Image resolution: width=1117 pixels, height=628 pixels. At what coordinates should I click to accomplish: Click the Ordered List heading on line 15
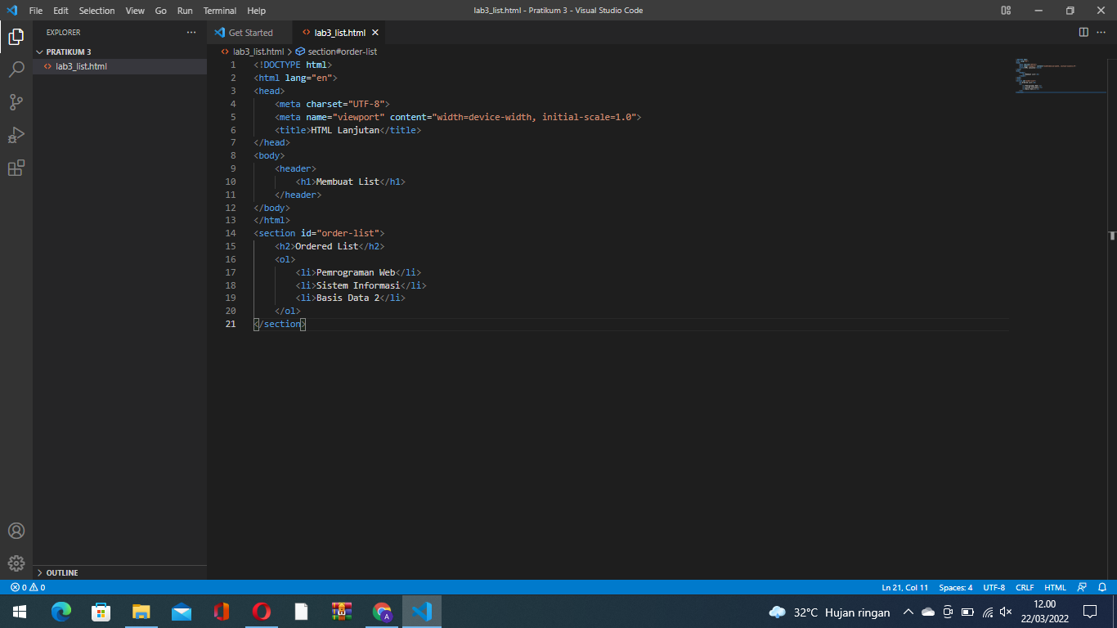(326, 246)
